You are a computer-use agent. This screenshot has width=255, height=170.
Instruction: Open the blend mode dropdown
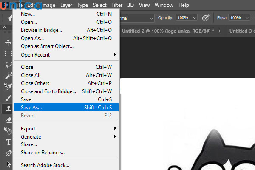coord(137,18)
